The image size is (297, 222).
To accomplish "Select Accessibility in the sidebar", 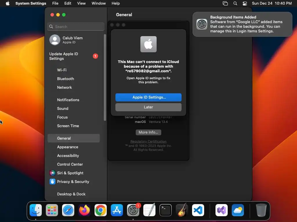I will tap(73, 156).
